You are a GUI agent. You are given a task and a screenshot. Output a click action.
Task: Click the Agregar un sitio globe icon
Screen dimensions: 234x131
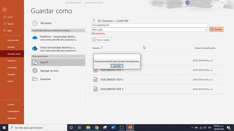pyautogui.click(x=35, y=71)
